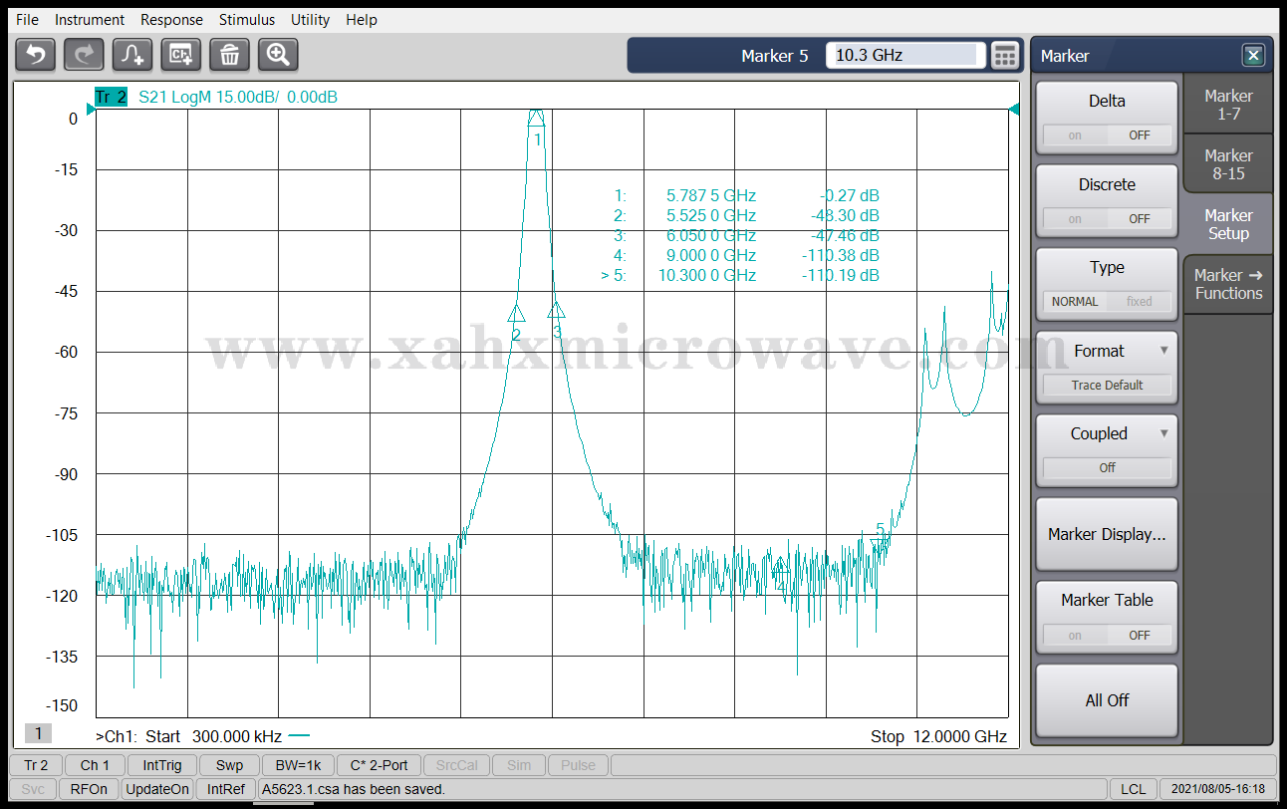Click the Stop 12.0000 GHz label
Screen dimensions: 1287x809
click(x=938, y=736)
